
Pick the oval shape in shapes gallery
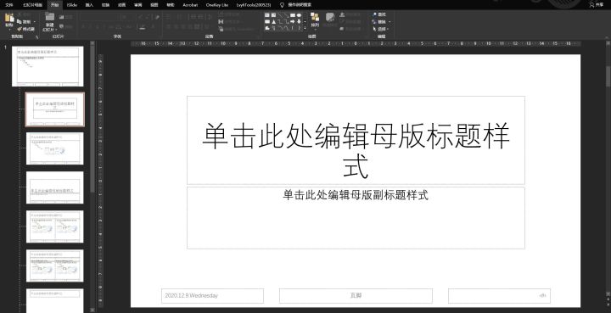tap(299, 15)
